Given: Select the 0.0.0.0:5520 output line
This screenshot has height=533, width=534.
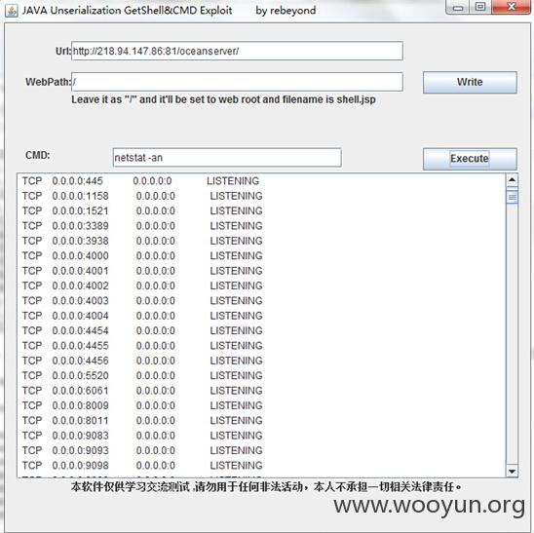Looking at the screenshot, I should click(142, 376).
